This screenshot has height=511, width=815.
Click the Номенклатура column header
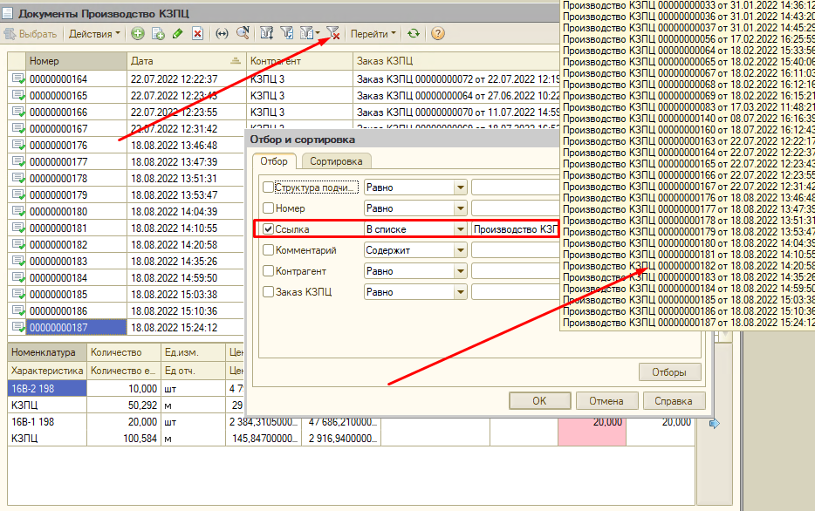(x=47, y=352)
